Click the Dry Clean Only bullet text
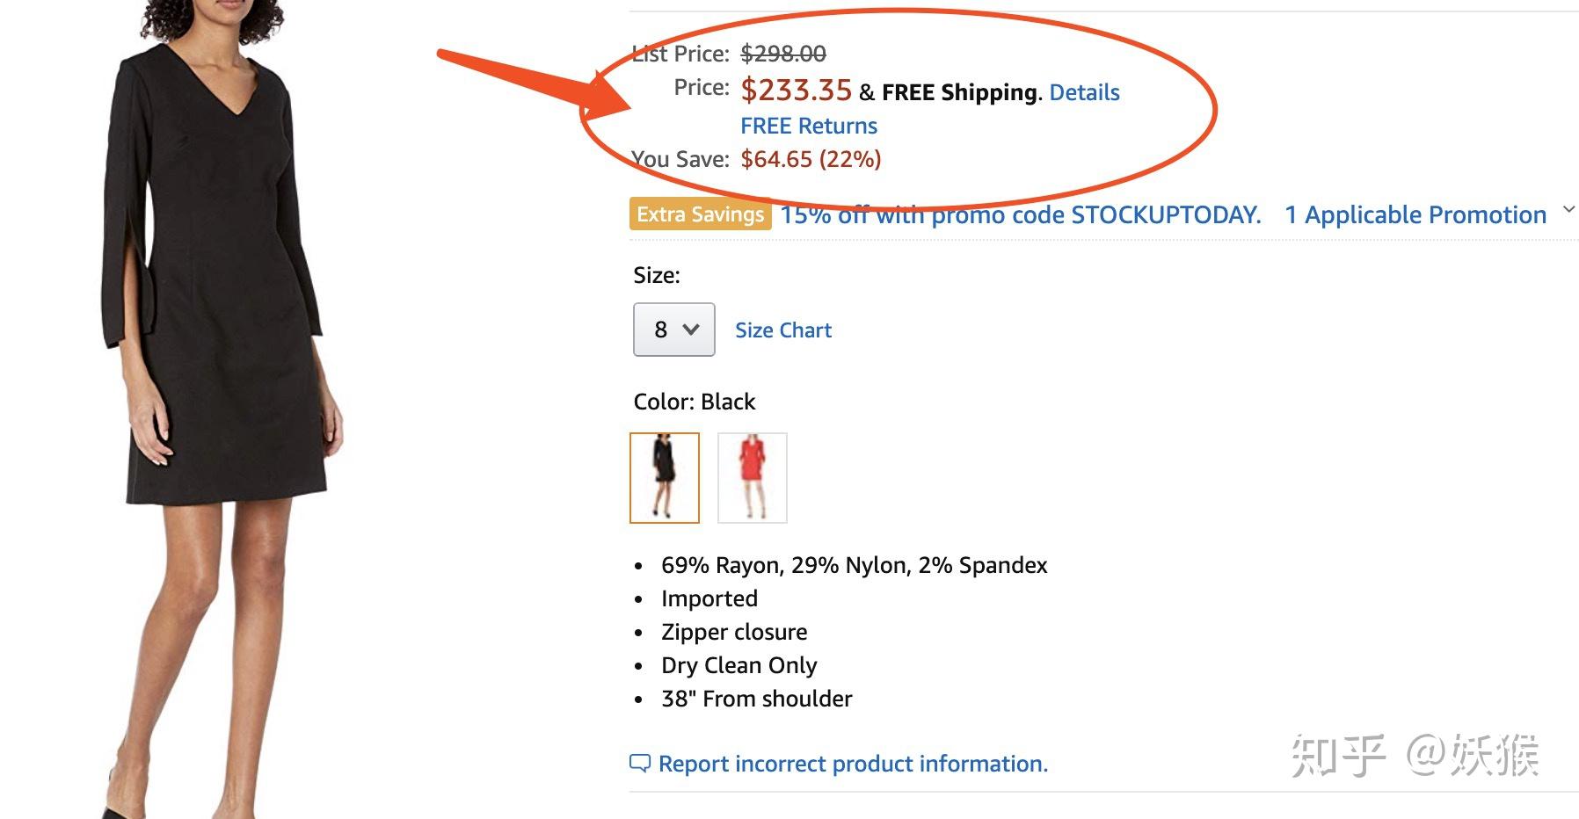This screenshot has width=1579, height=819. (739, 665)
